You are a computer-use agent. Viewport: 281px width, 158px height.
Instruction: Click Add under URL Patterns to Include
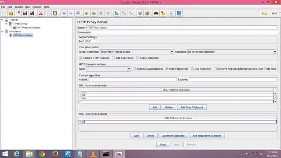(155, 107)
